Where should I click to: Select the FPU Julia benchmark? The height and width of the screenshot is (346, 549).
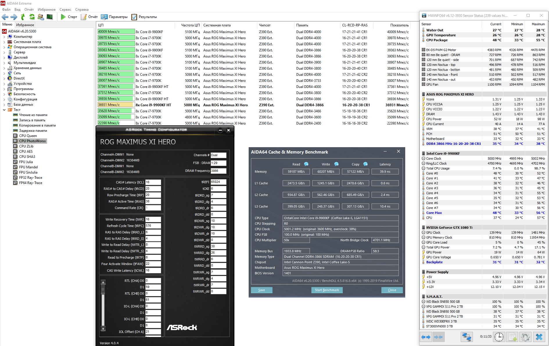point(26,162)
